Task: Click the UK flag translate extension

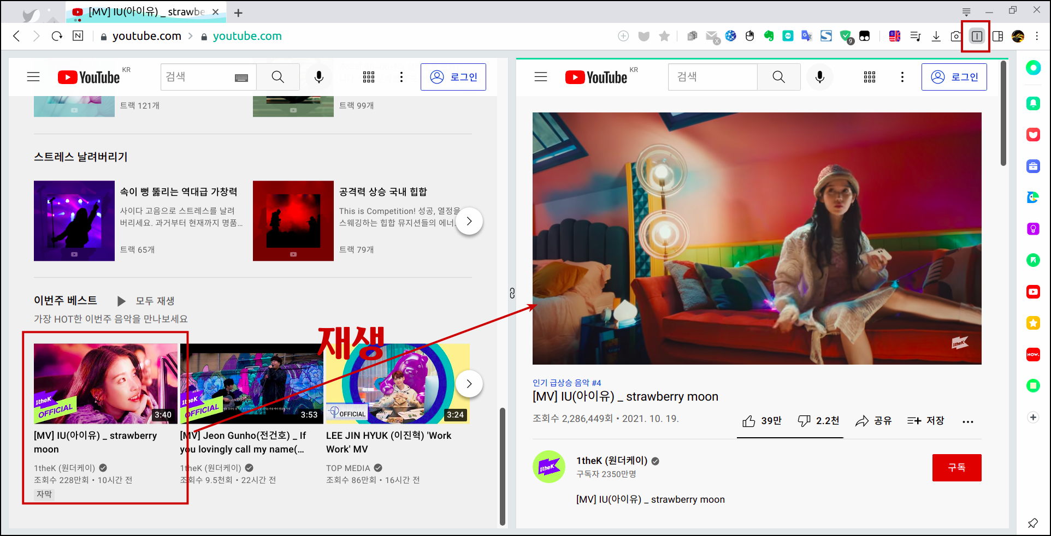Action: coord(895,36)
